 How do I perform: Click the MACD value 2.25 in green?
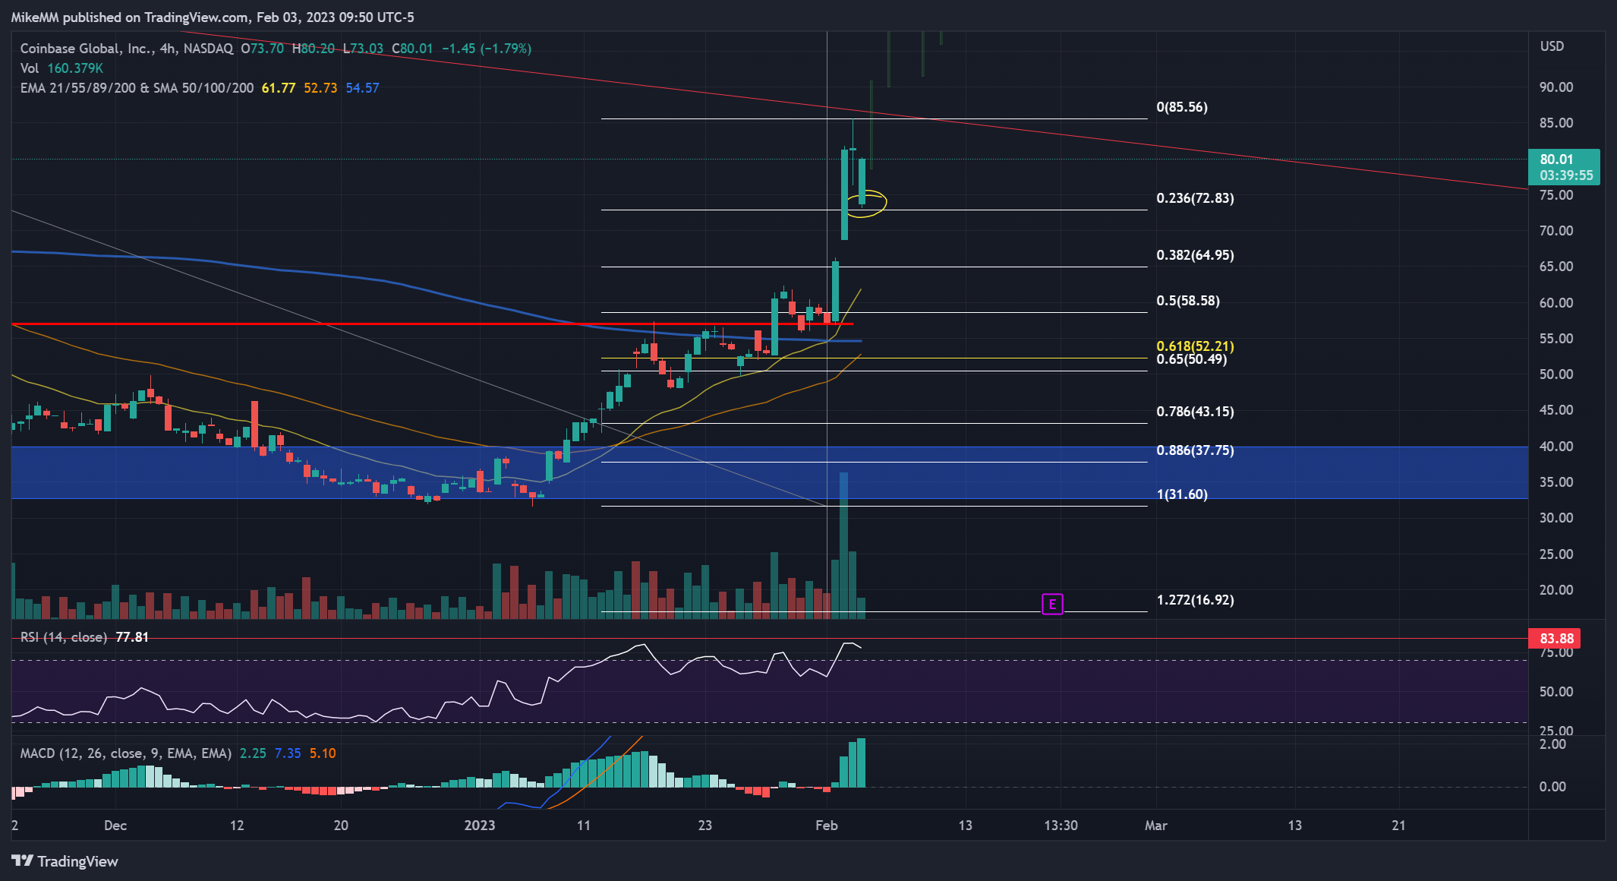253,753
